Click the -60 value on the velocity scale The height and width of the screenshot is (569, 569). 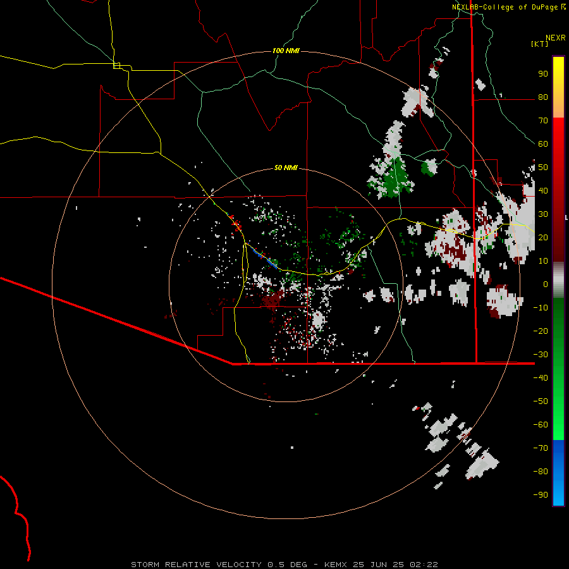coord(541,425)
